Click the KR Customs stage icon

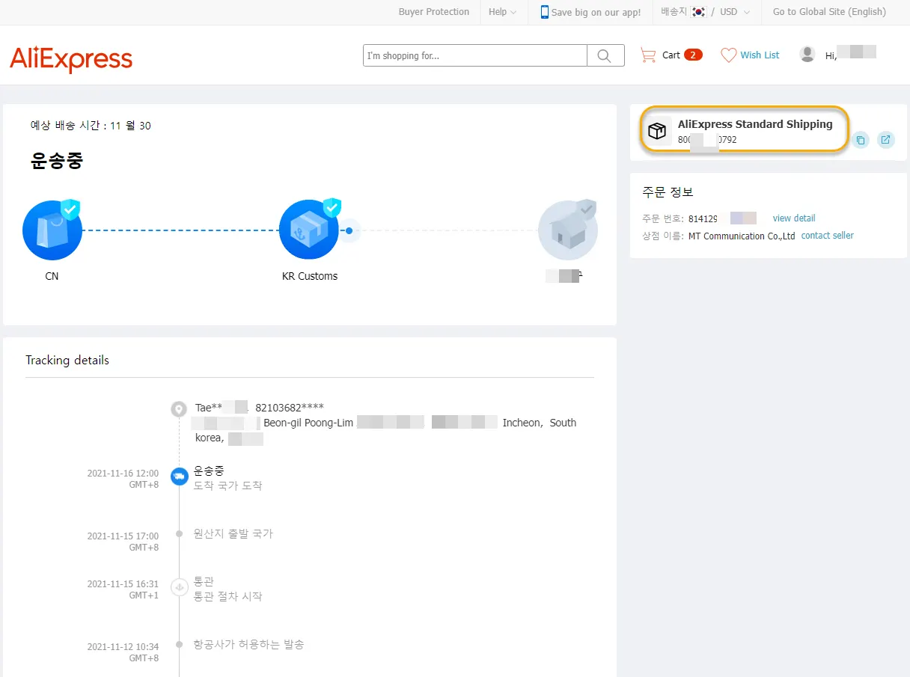(309, 229)
